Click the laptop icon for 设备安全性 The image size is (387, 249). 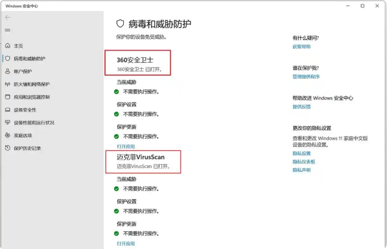pos(8,110)
